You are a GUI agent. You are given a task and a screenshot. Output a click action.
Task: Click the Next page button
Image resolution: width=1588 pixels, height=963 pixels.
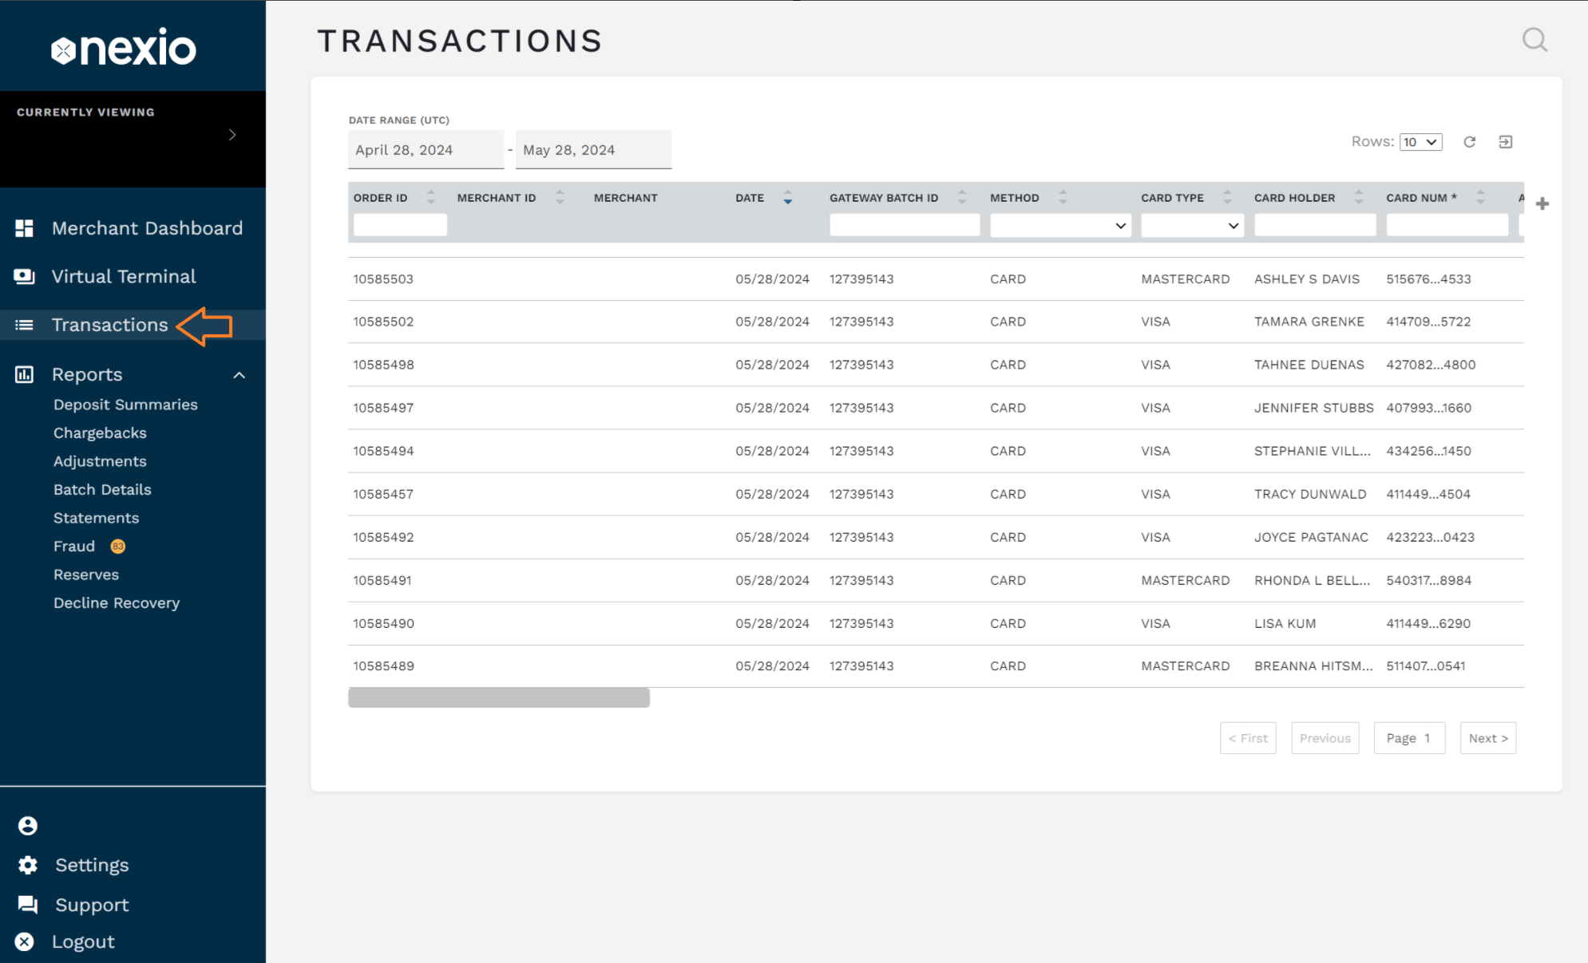click(x=1487, y=738)
